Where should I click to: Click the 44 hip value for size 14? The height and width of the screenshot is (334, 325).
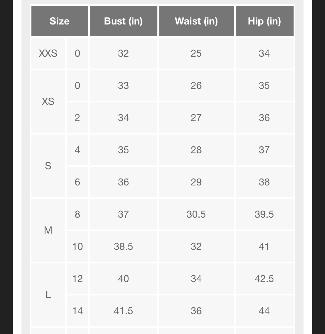coord(264,311)
